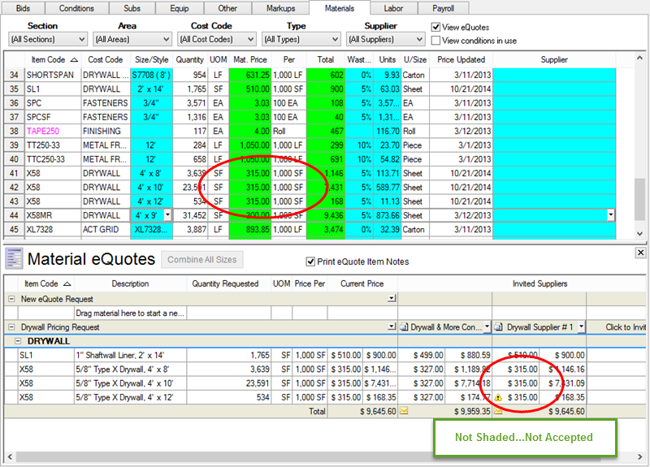The width and height of the screenshot is (650, 467).
Task: Click the green 893.85 price cell for XL7328
Action: point(250,230)
